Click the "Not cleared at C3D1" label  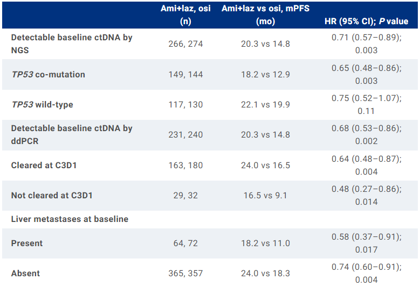(52, 196)
